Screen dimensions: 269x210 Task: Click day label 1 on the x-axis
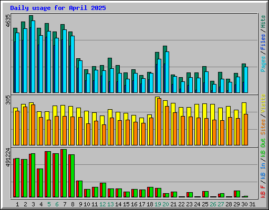(17, 204)
